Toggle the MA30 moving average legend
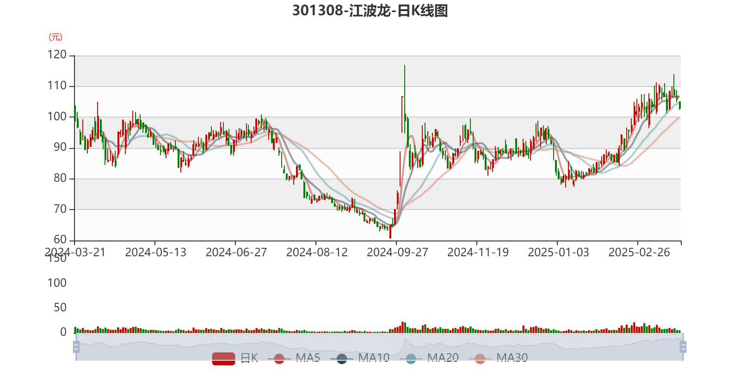 click(x=498, y=358)
